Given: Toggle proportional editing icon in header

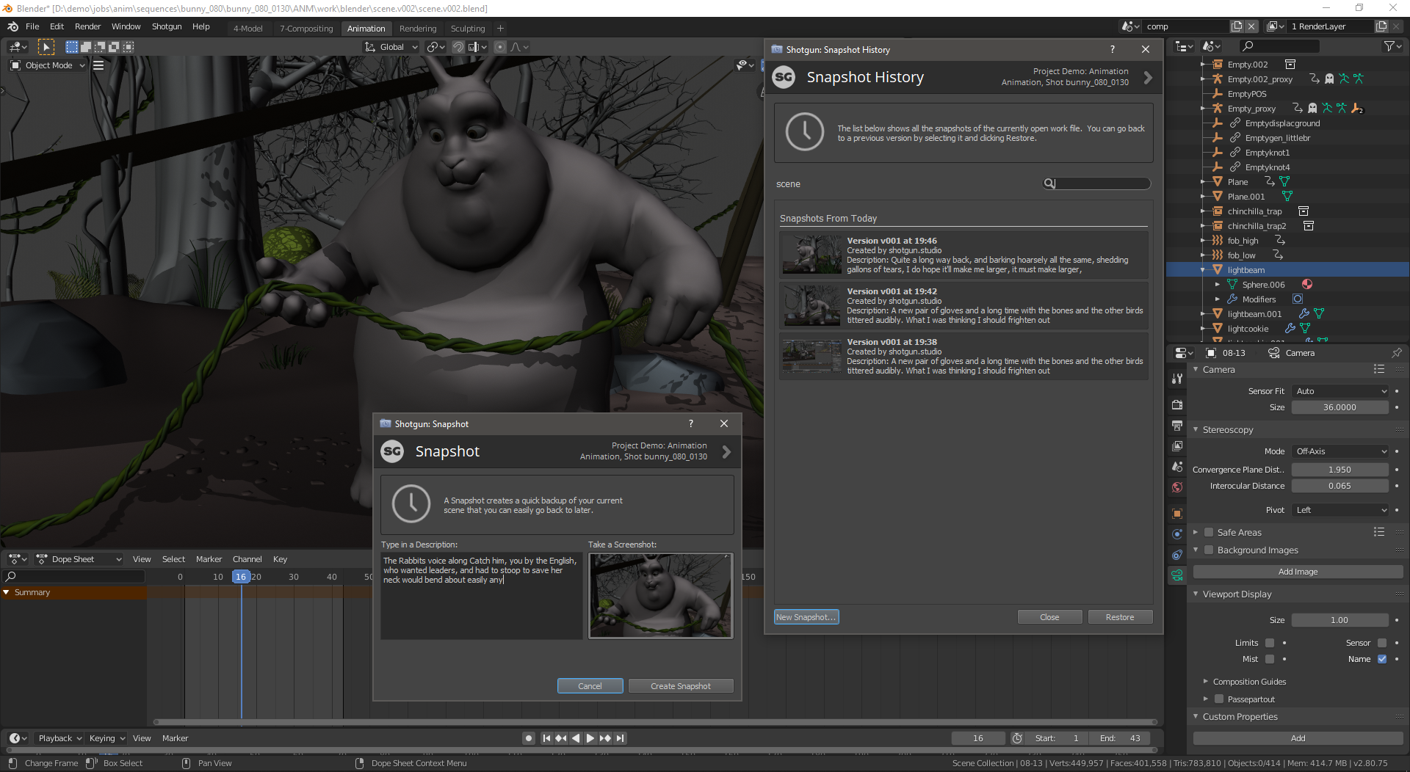Looking at the screenshot, I should [x=500, y=47].
